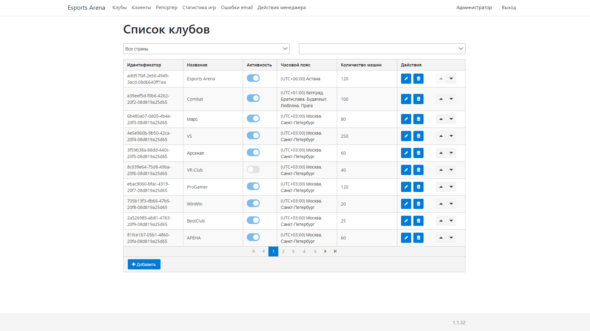The width and height of the screenshot is (590, 331).
Task: Click the Выход logout link
Action: 509,8
